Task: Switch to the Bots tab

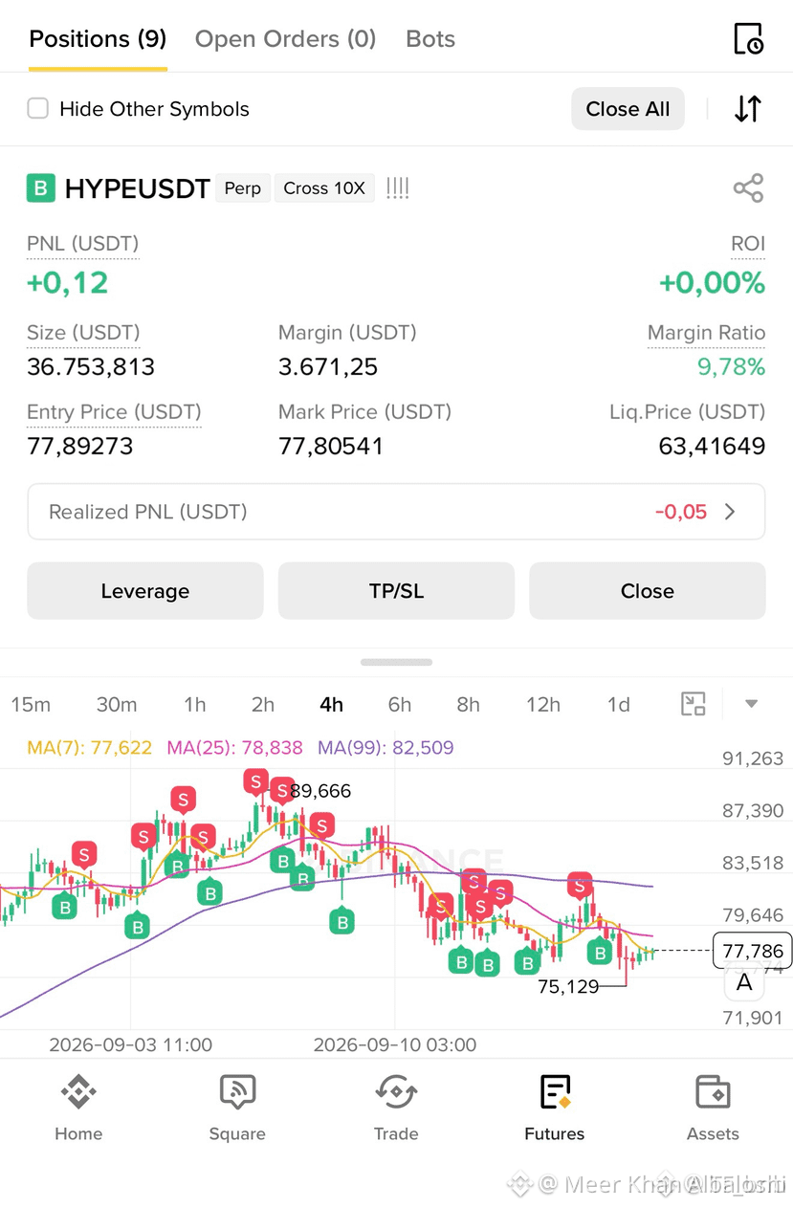Action: tap(430, 39)
